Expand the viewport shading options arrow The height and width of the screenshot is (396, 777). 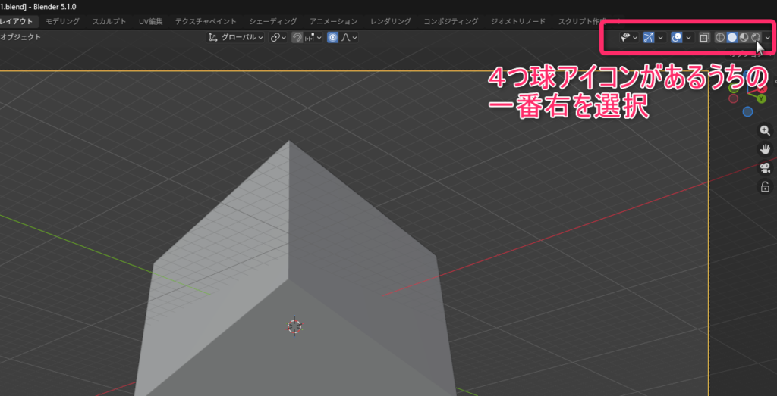point(768,37)
